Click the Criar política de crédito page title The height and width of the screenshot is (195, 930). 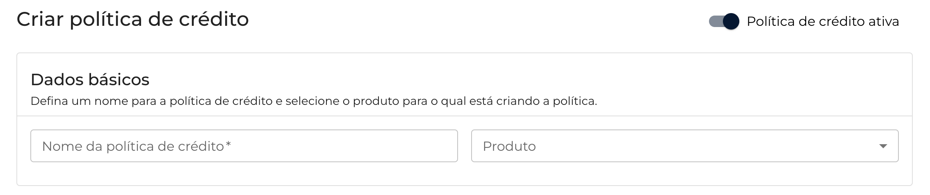click(132, 19)
